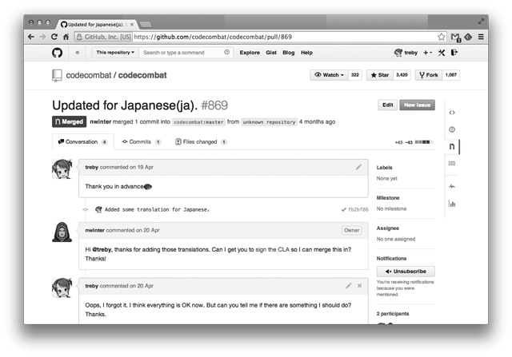Click the +43 −43 diffstat bar
512x357 pixels.
(x=414, y=142)
